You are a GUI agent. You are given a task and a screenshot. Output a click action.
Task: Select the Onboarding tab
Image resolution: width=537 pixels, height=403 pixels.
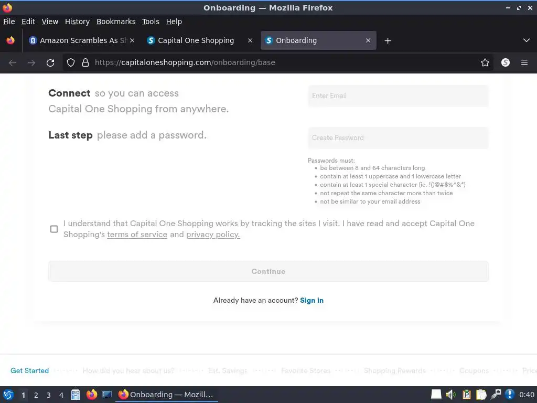[318, 40]
